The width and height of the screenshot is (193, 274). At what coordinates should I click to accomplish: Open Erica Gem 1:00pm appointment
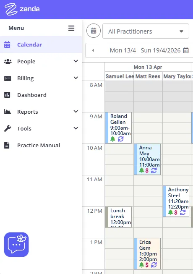[147, 253]
